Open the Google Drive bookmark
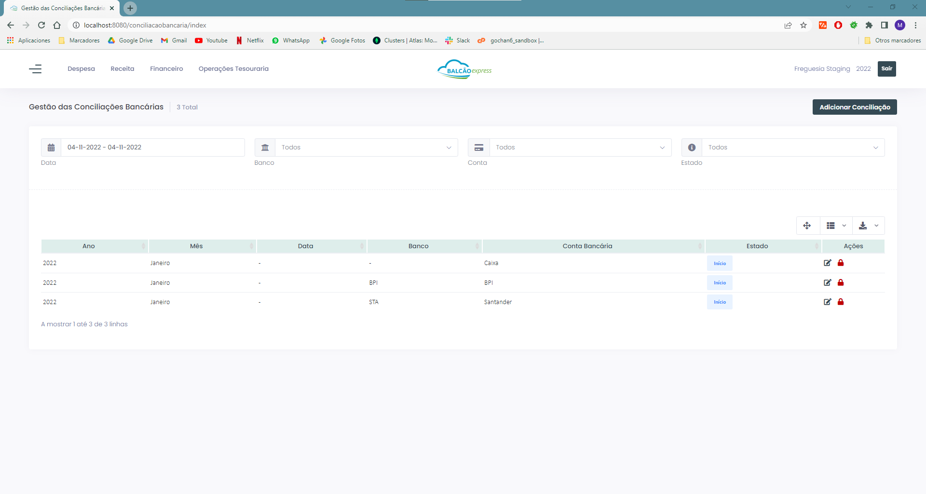Image resolution: width=926 pixels, height=494 pixels. (x=130, y=40)
